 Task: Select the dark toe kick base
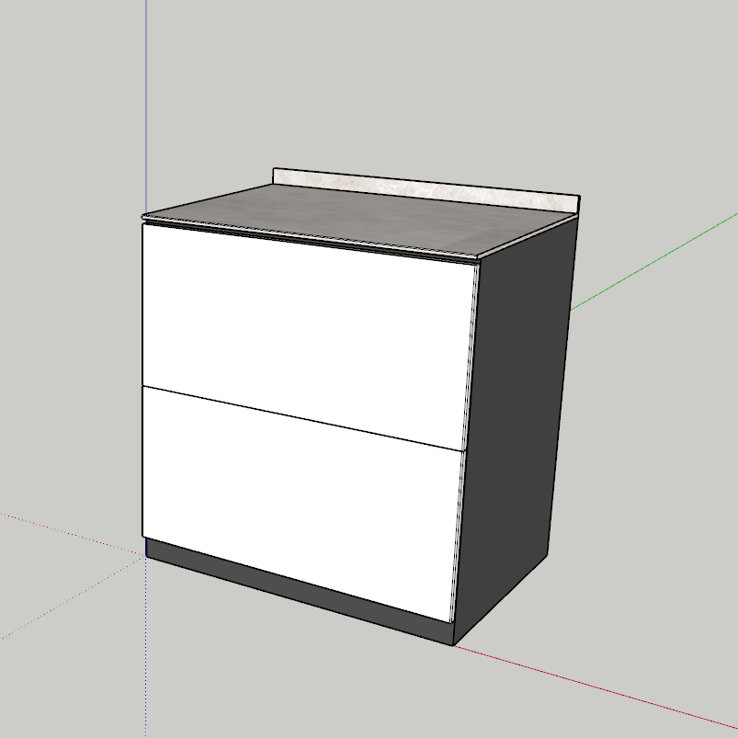pos(299,592)
